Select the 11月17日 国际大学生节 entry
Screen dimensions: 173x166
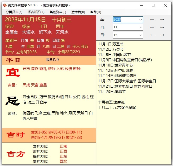click(127, 81)
